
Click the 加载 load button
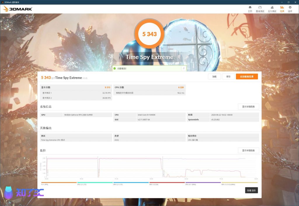pyautogui.click(x=214, y=76)
